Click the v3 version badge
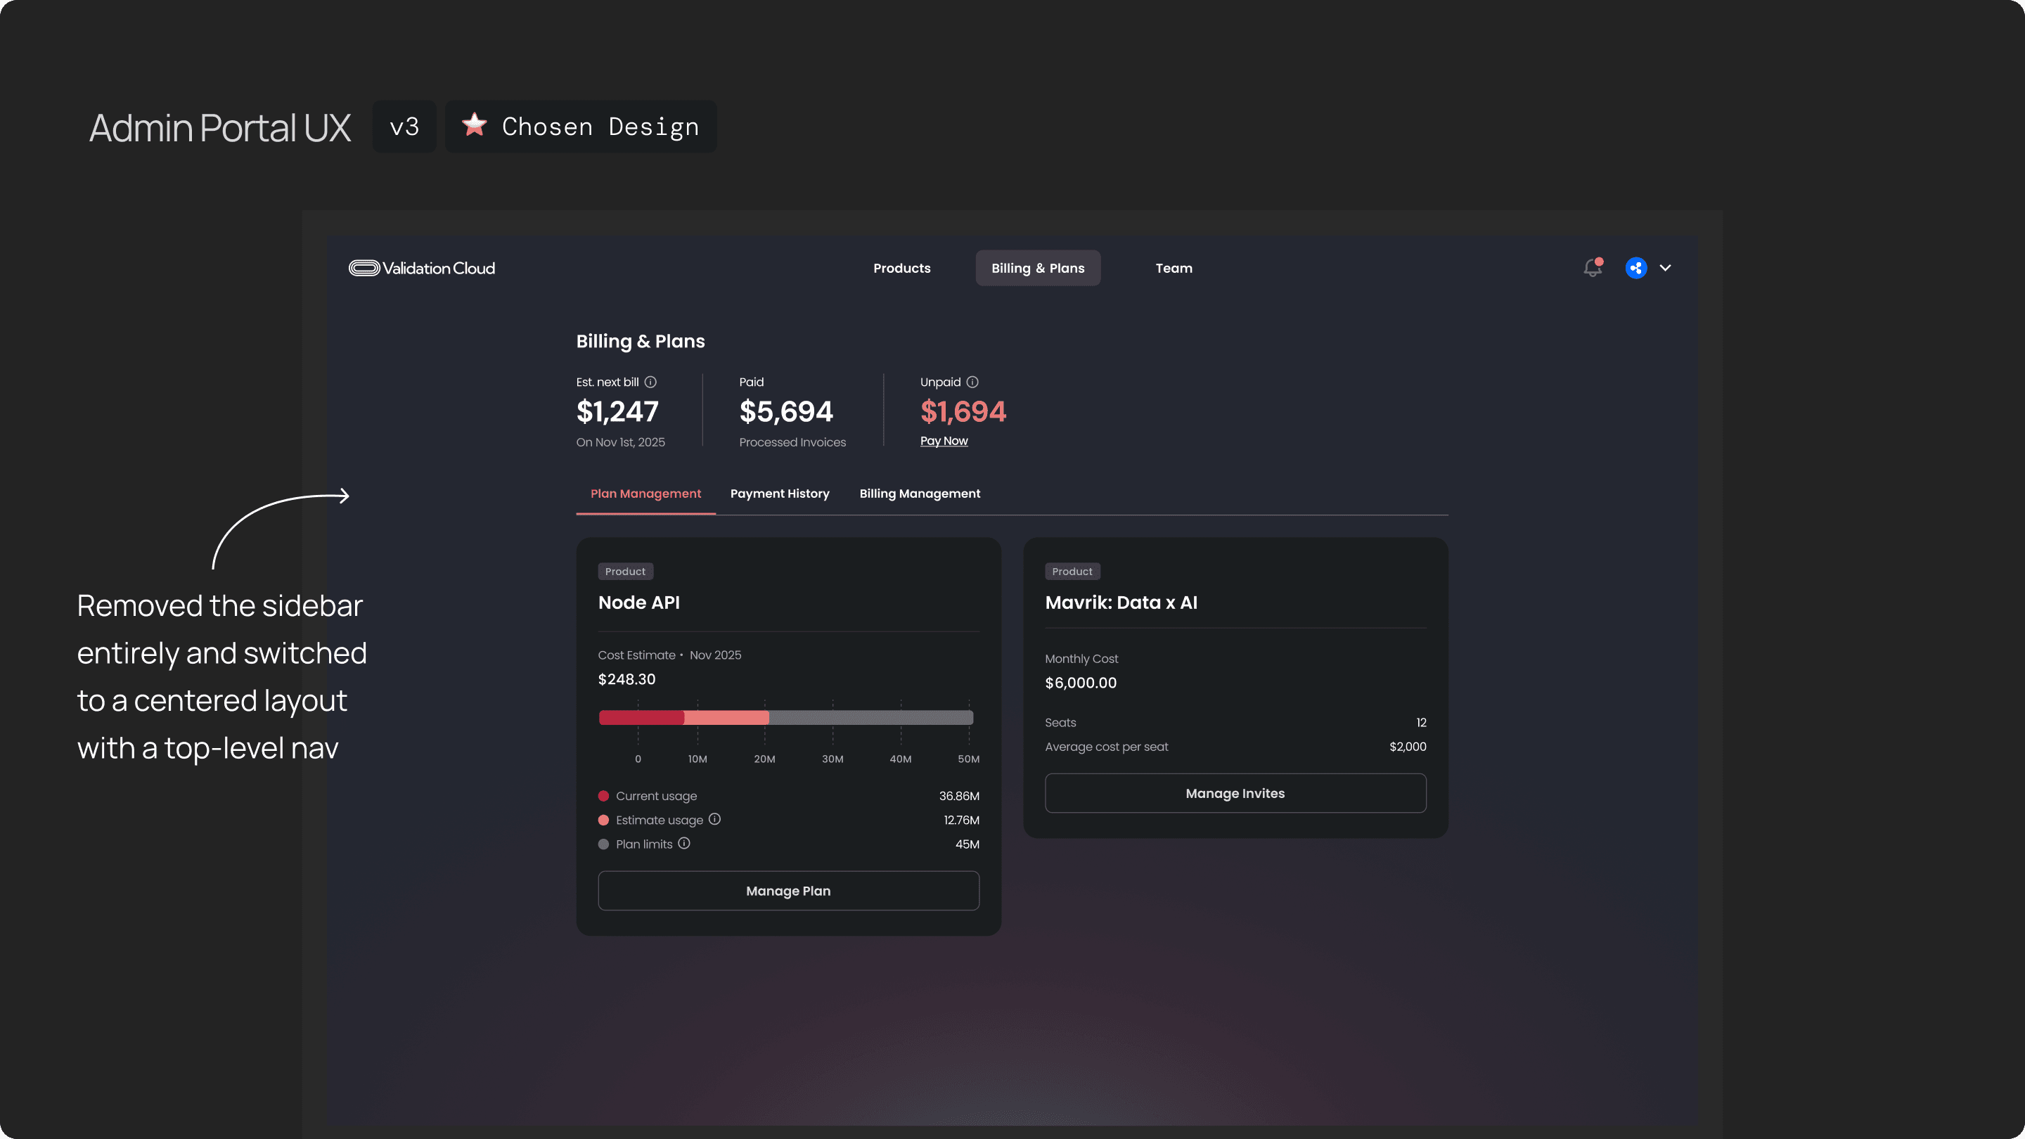This screenshot has width=2025, height=1139. pyautogui.click(x=404, y=127)
